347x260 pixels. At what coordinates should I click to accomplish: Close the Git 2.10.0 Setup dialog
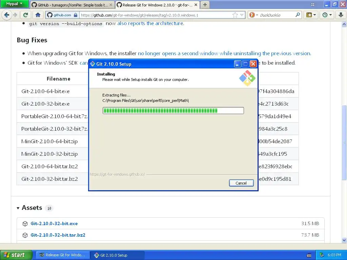[253, 64]
